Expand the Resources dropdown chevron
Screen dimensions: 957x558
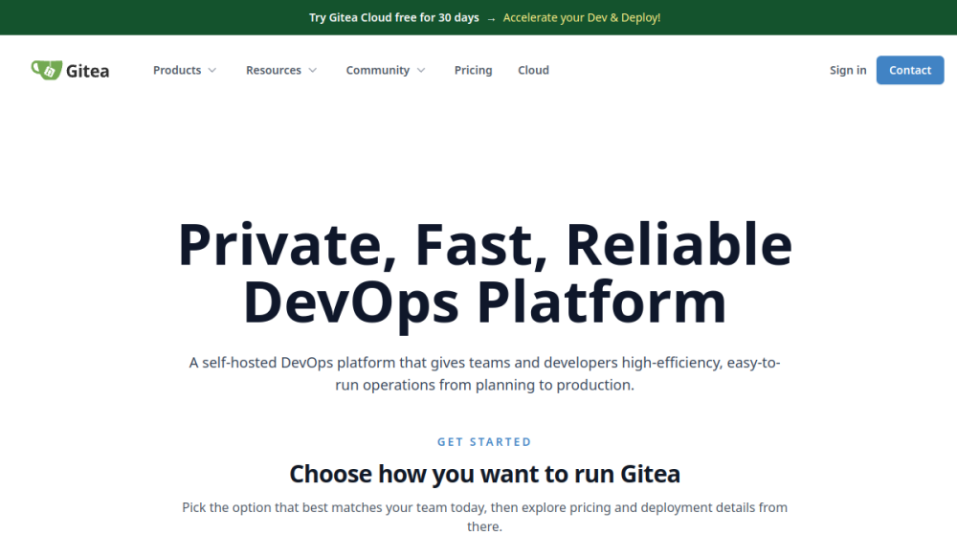click(313, 70)
